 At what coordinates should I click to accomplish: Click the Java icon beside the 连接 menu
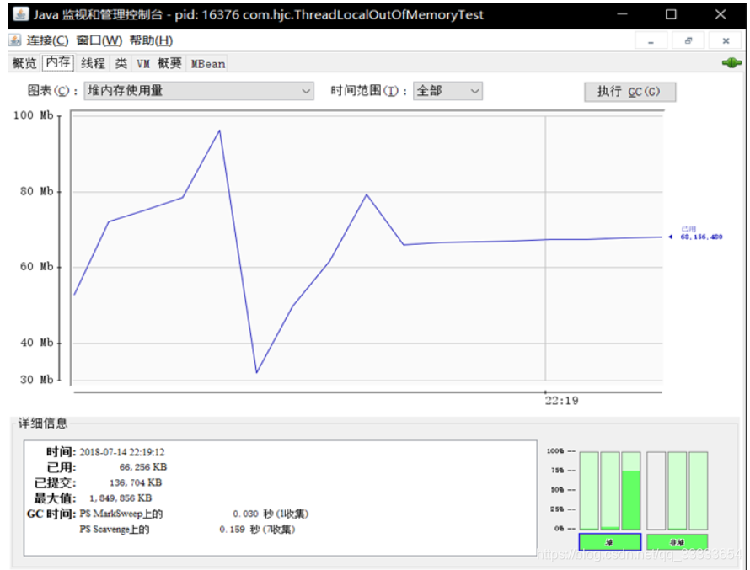(14, 40)
